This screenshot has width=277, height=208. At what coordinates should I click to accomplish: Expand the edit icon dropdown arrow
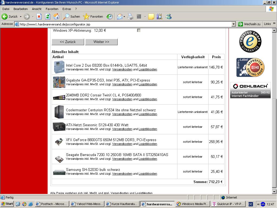pyautogui.click(x=145, y=17)
